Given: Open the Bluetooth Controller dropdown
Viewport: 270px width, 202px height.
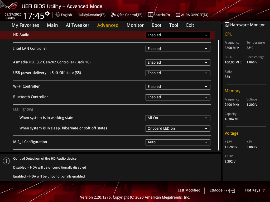Looking at the screenshot, I should pos(178,97).
